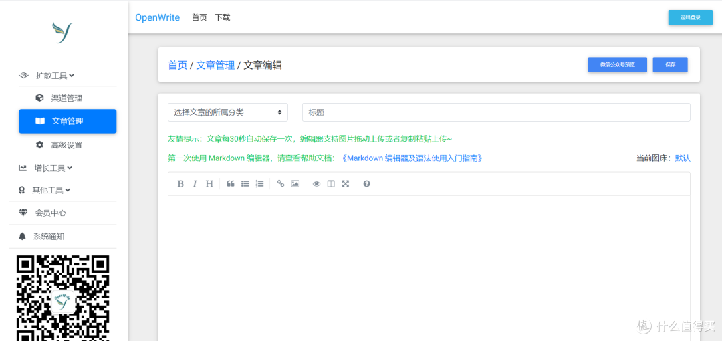Click the cube icon beside 渠道管理
The width and height of the screenshot is (722, 341).
point(39,98)
